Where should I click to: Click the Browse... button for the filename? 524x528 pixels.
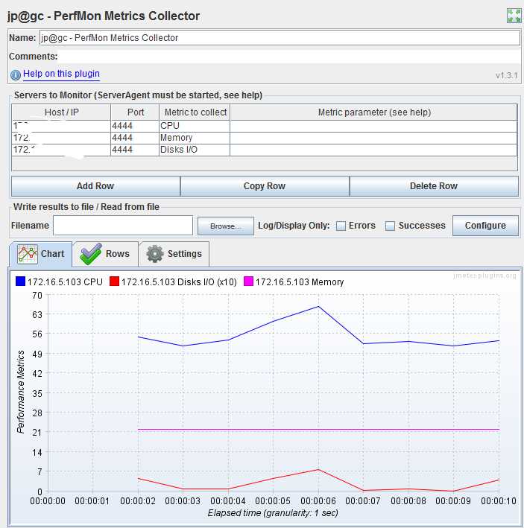coord(225,226)
